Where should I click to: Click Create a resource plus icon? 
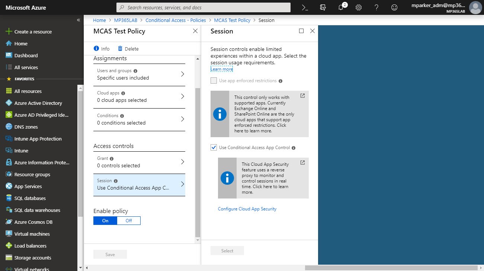9,32
